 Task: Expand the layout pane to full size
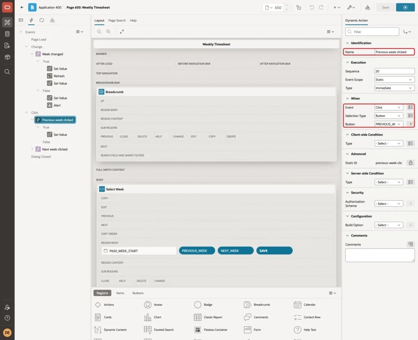122,31
